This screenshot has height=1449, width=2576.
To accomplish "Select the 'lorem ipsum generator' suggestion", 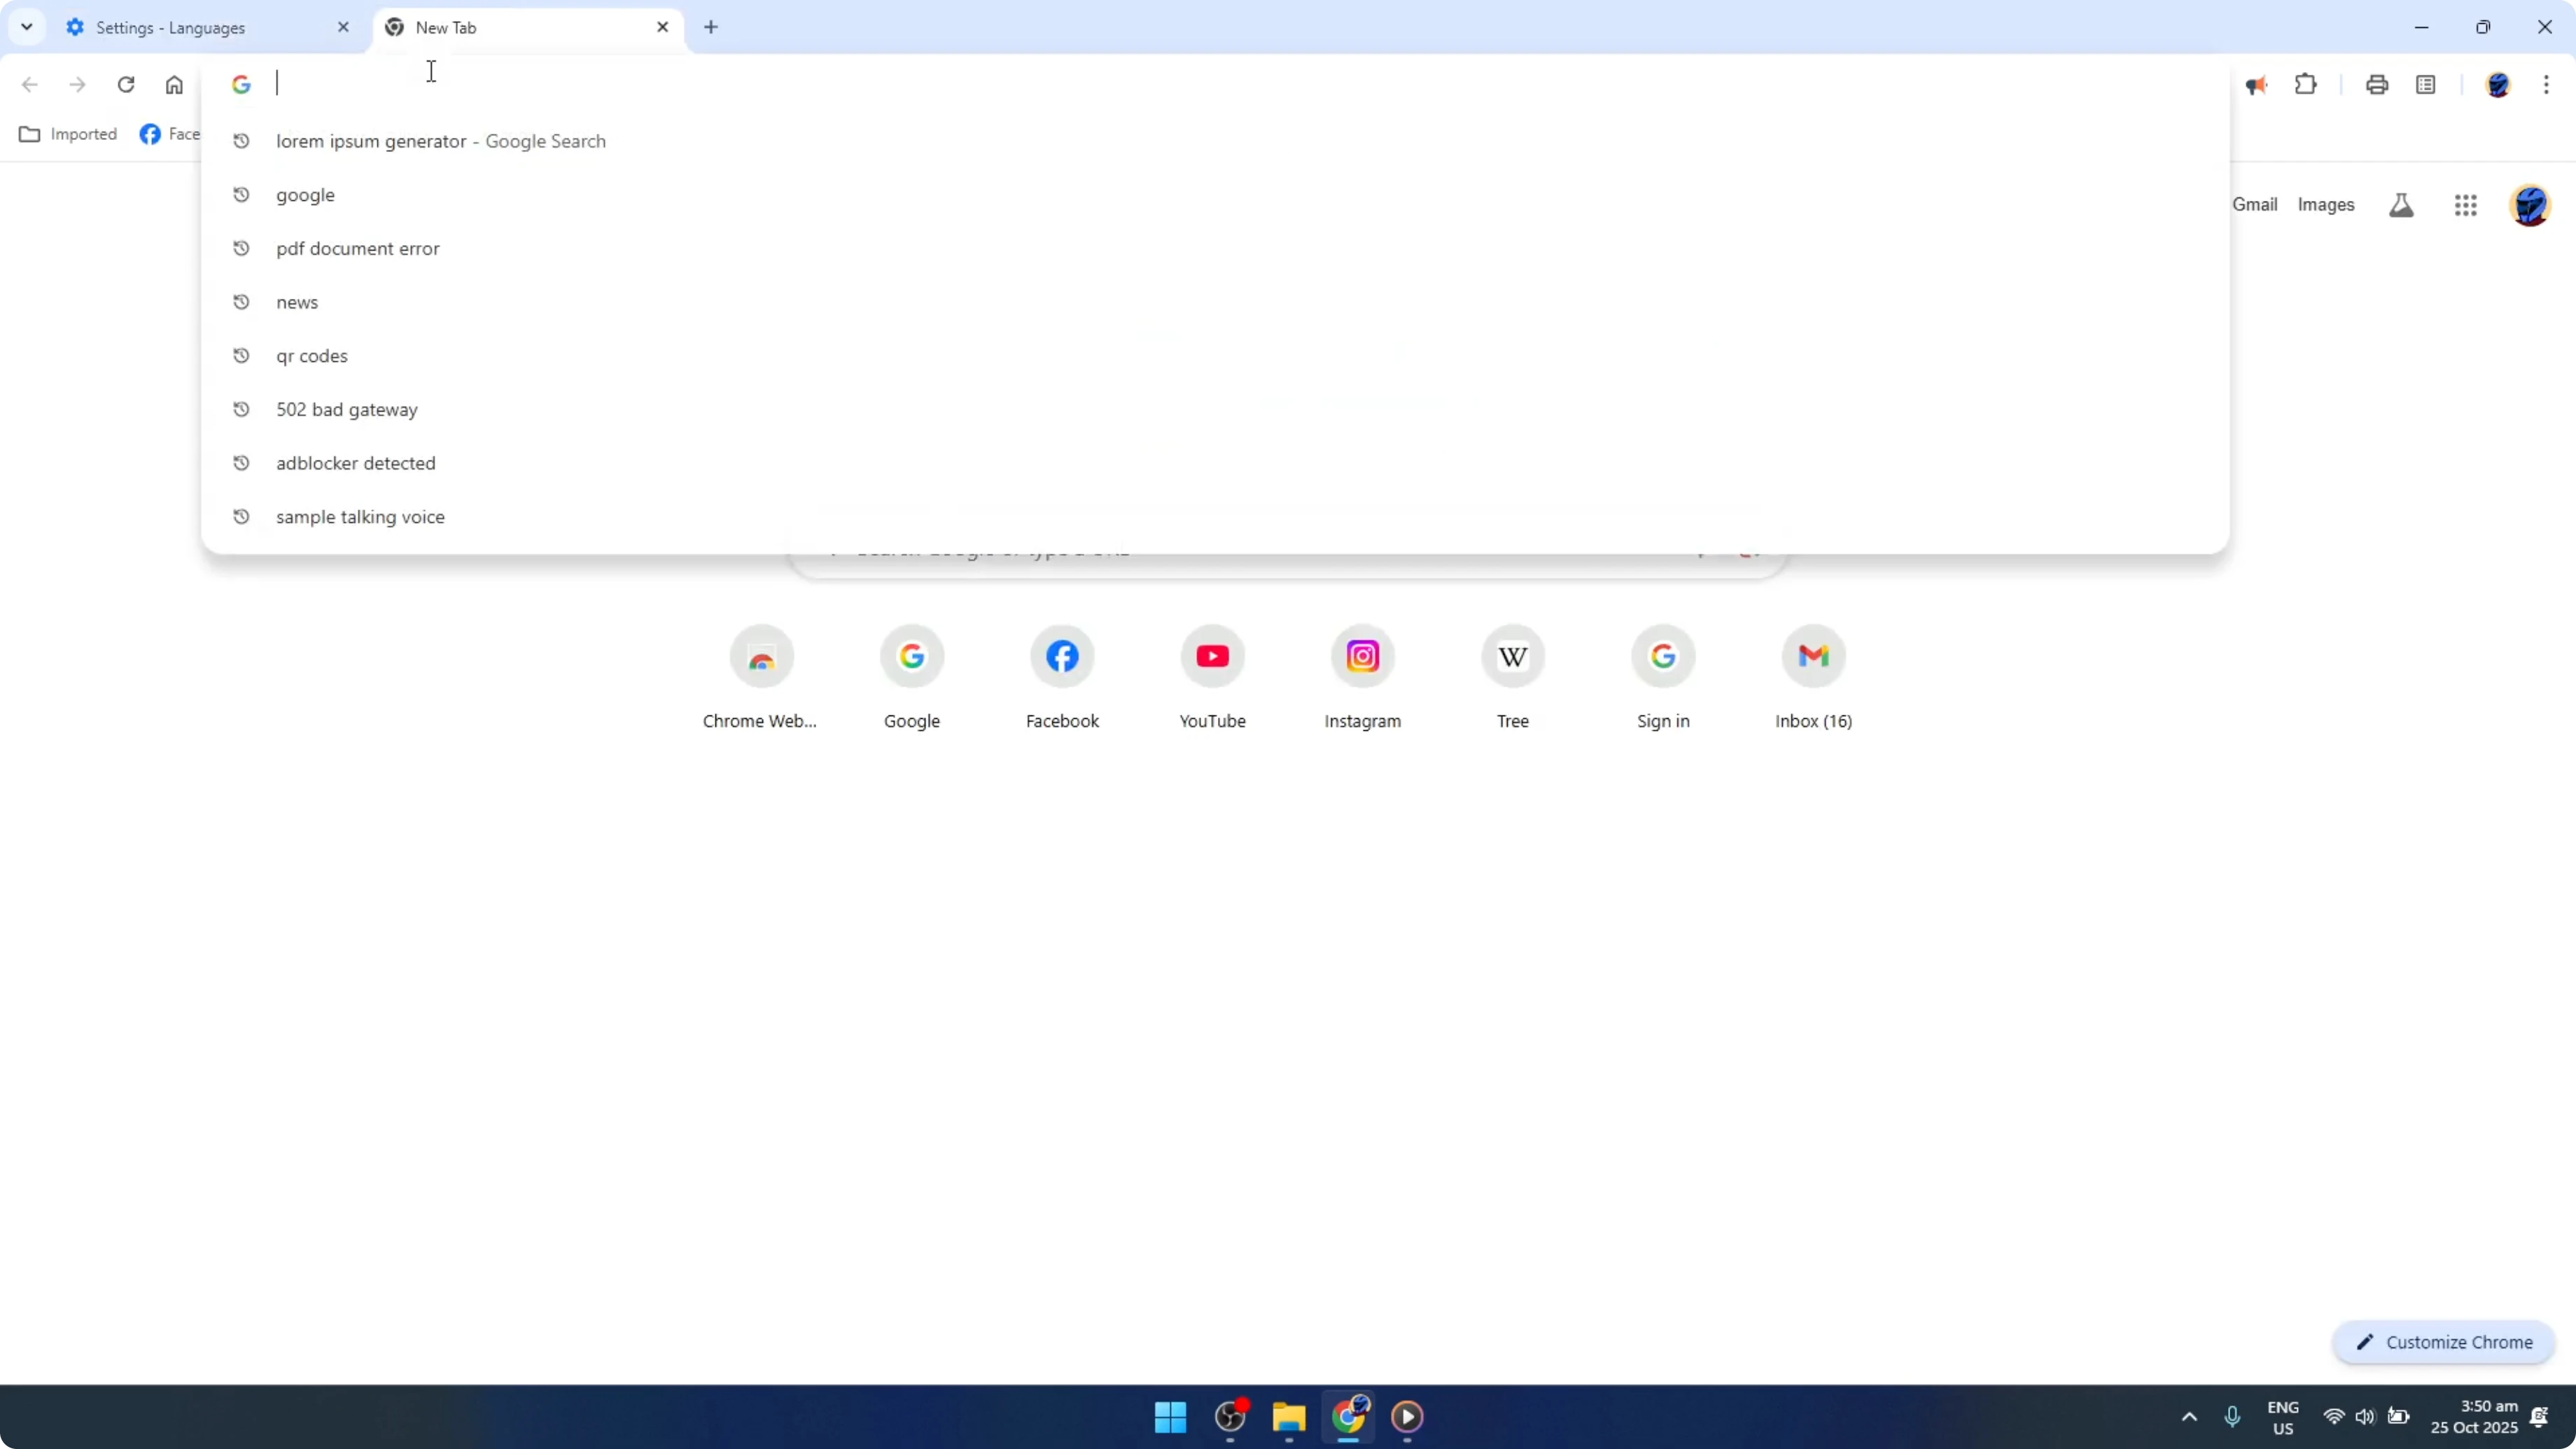I will pyautogui.click(x=440, y=141).
